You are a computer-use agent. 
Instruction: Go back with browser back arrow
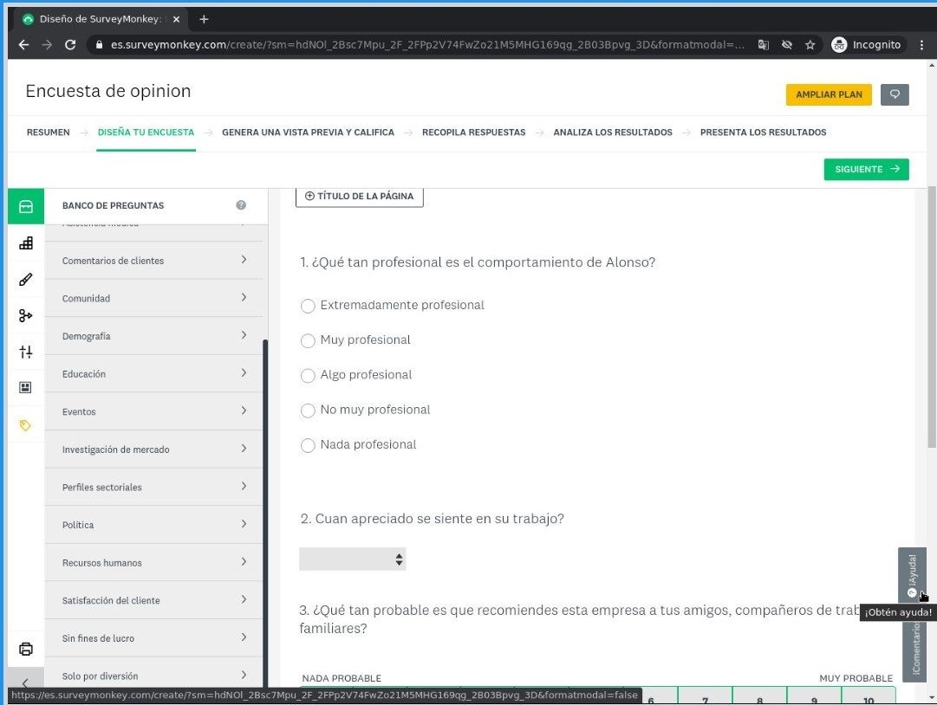click(23, 45)
